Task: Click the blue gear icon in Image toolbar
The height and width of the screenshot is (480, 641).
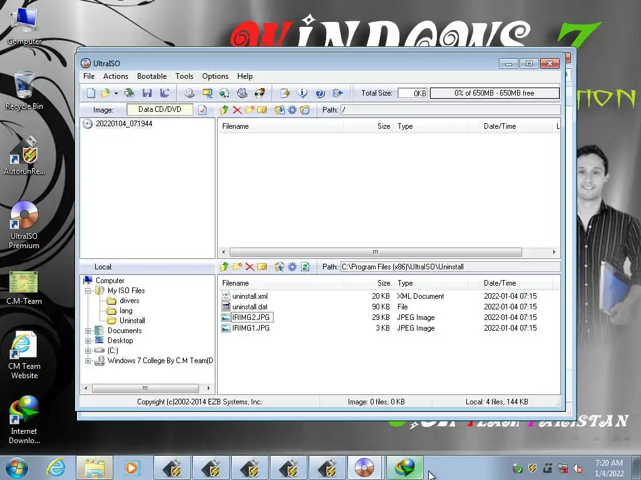Action: pos(292,110)
